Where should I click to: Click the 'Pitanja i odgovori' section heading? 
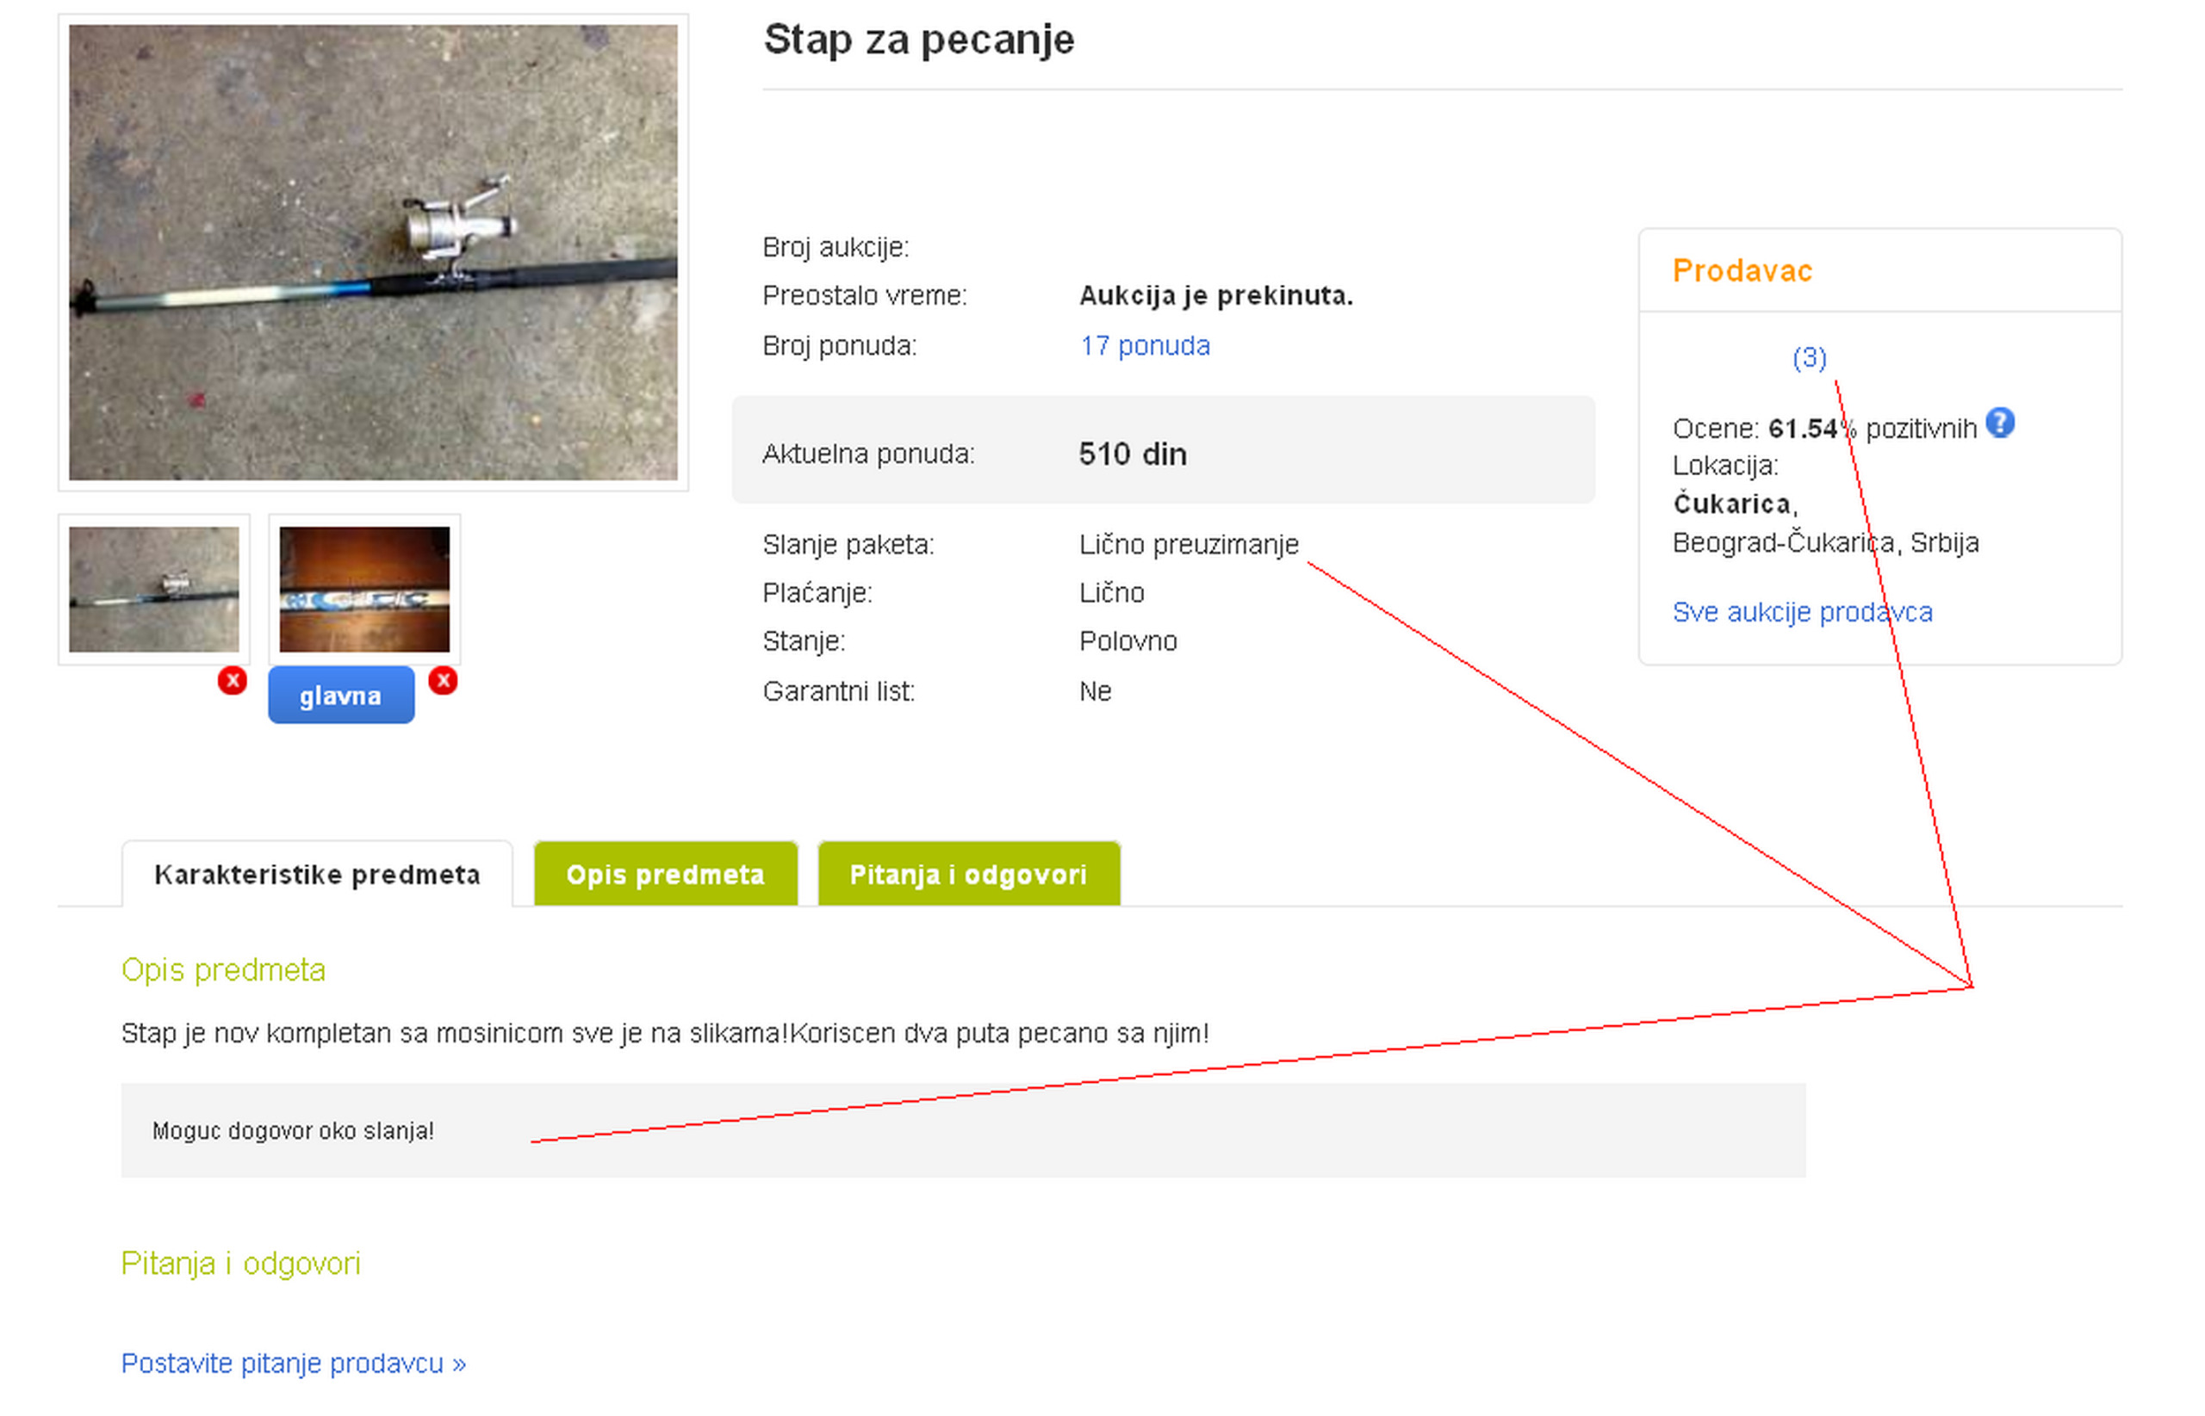(240, 1264)
